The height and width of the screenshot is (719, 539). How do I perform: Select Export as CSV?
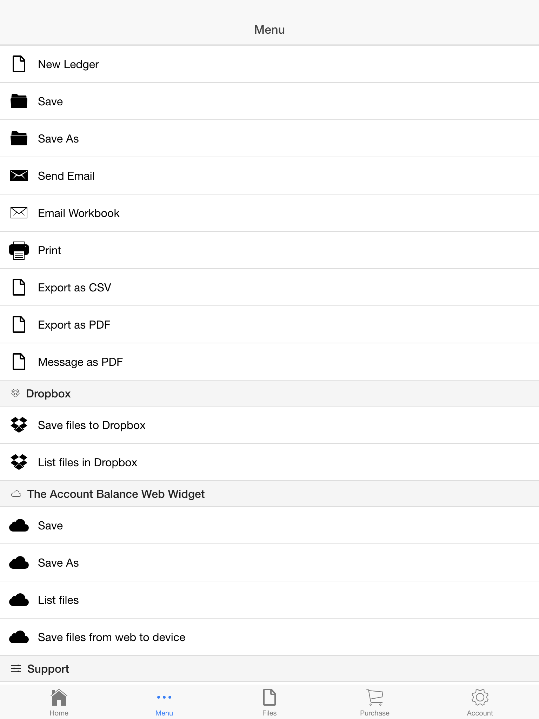click(x=269, y=288)
